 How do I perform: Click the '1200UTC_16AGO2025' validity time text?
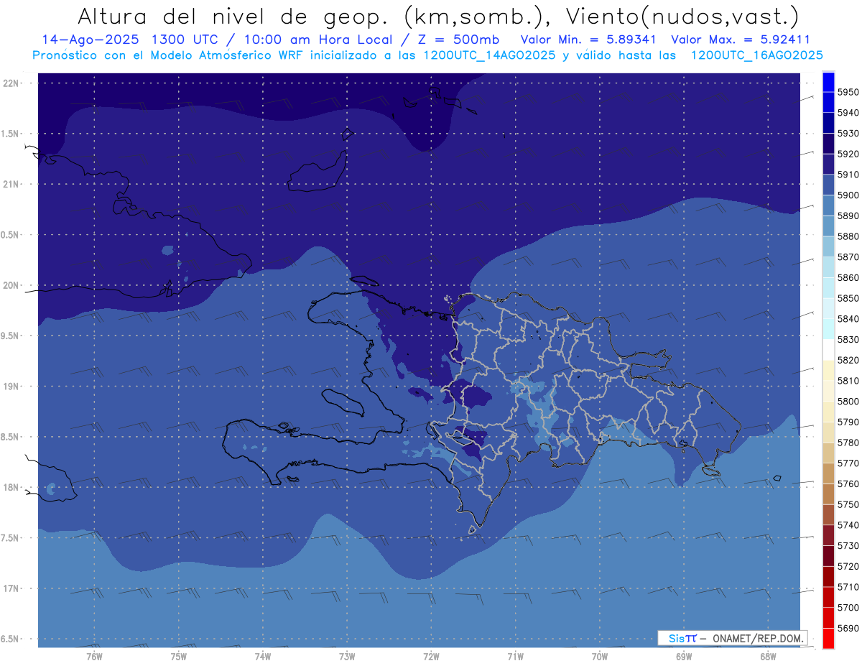pyautogui.click(x=756, y=55)
